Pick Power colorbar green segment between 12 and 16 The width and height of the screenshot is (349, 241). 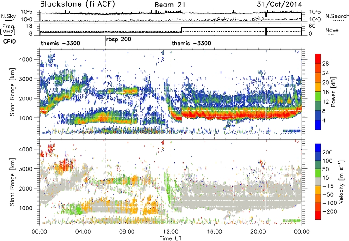[318, 96]
